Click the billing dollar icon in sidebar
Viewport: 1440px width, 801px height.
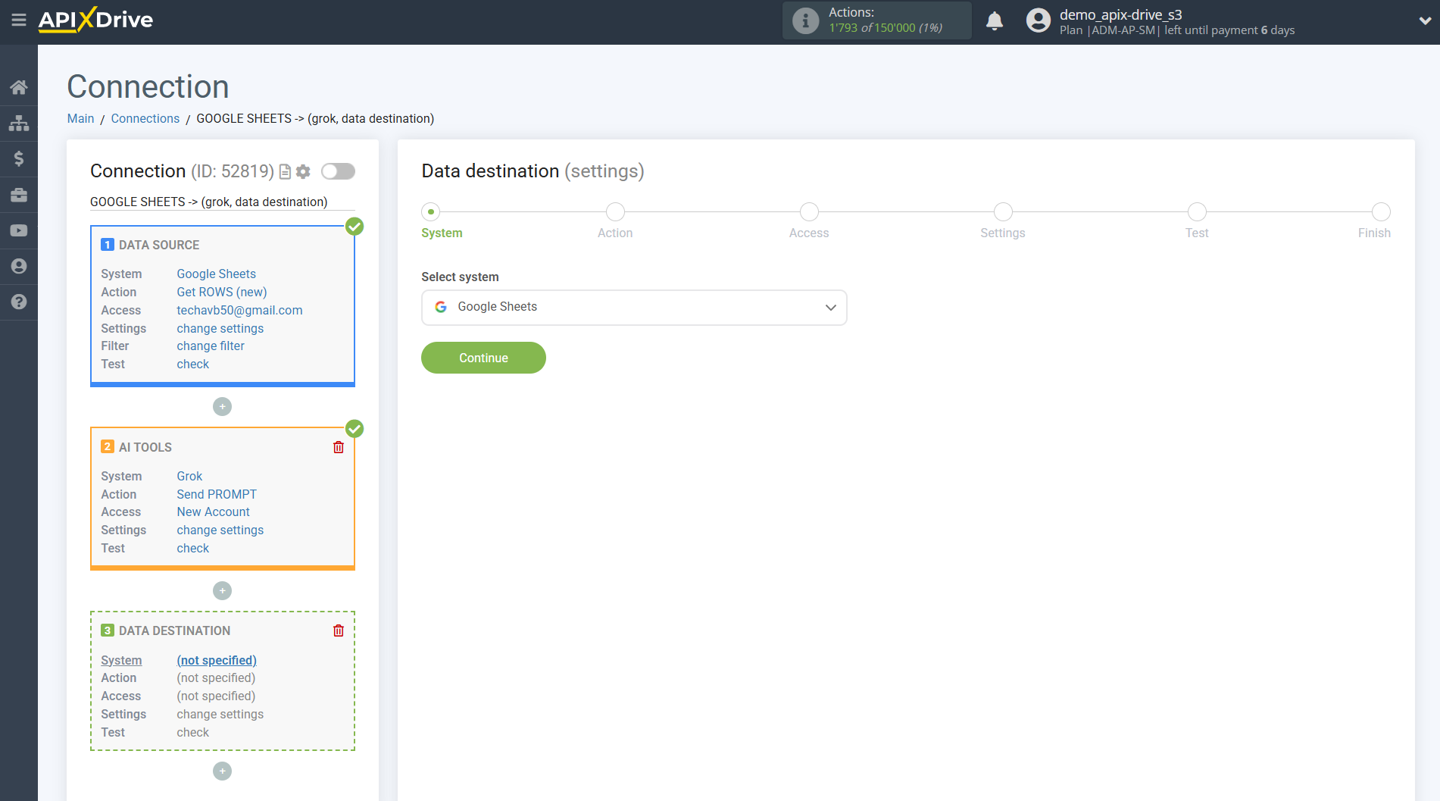click(x=19, y=158)
